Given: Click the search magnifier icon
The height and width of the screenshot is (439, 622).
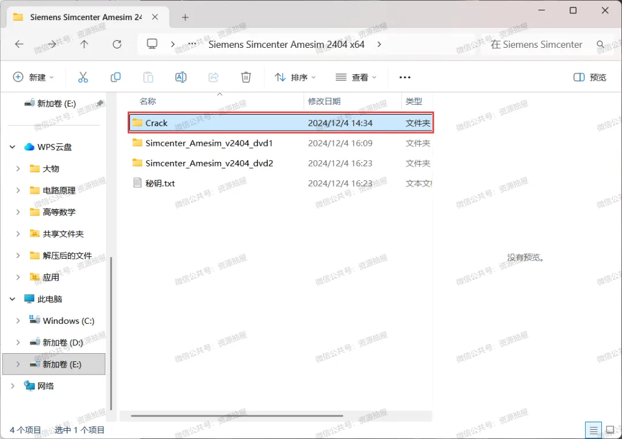Looking at the screenshot, I should click(x=601, y=44).
